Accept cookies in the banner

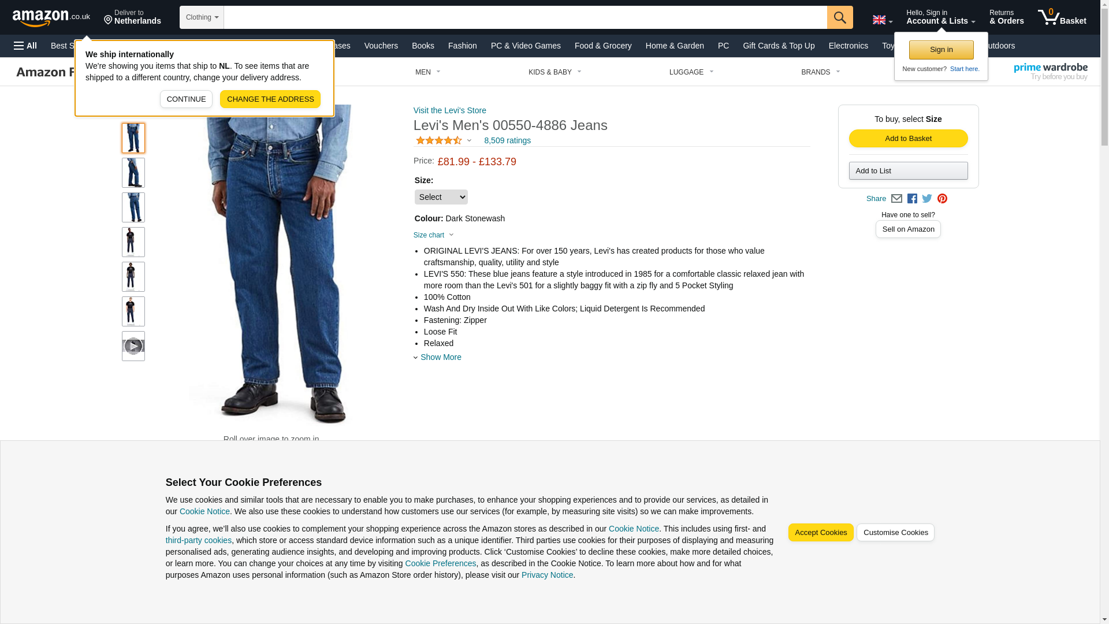point(821,533)
